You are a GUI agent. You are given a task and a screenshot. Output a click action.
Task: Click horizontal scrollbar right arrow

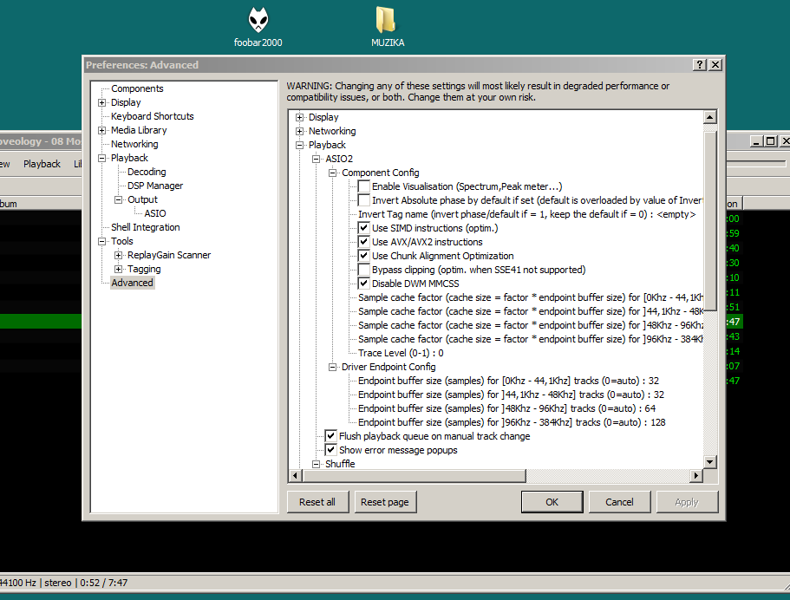[696, 475]
